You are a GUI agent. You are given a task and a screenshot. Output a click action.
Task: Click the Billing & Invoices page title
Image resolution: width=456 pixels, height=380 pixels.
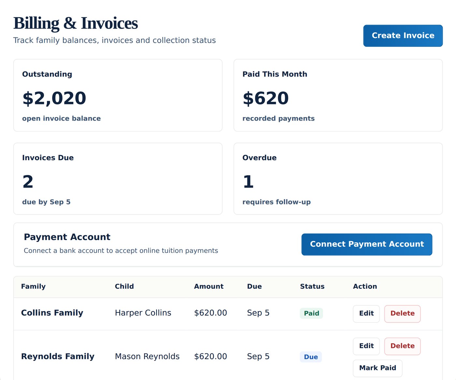[x=76, y=23]
